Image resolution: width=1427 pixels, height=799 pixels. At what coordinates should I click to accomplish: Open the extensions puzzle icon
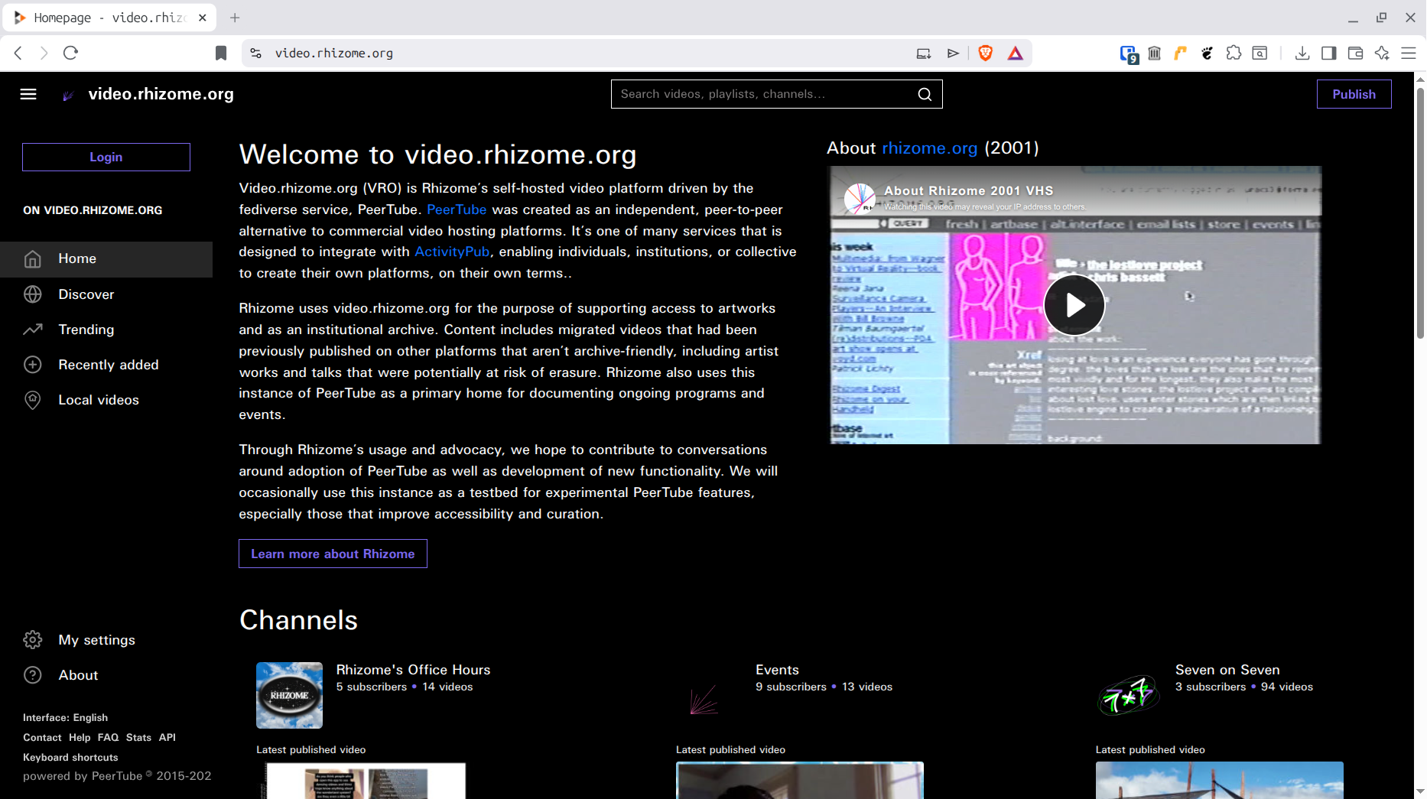click(1234, 53)
